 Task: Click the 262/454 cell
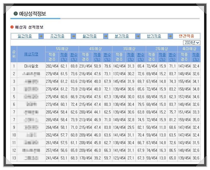click(x=52, y=135)
